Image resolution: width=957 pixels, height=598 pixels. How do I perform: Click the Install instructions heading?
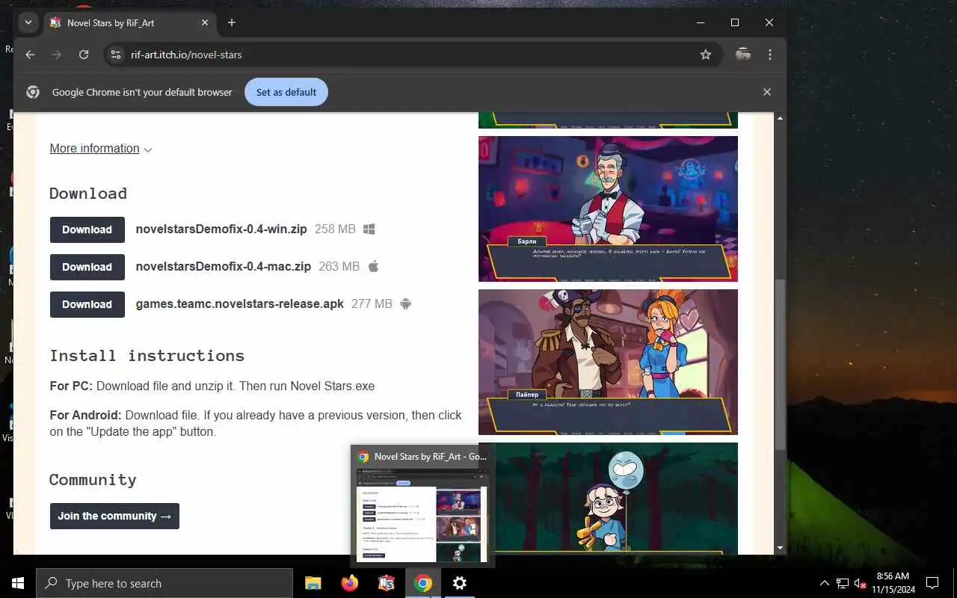click(x=147, y=355)
